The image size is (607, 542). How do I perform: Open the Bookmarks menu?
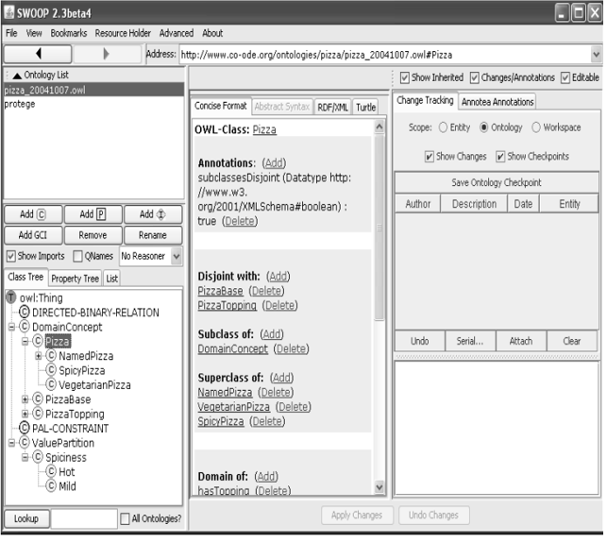click(68, 33)
